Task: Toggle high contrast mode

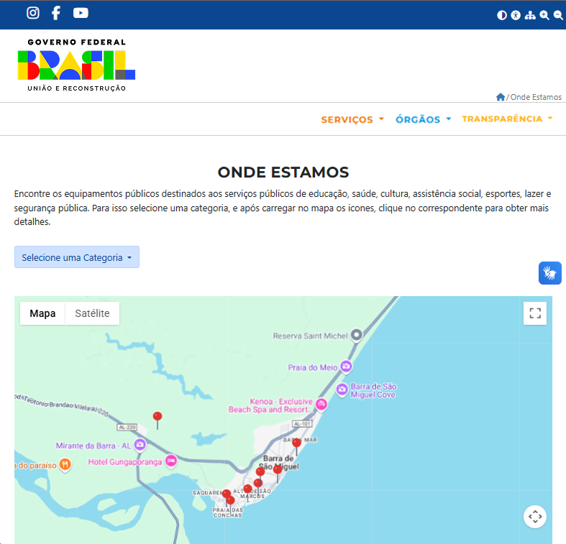Action: click(x=502, y=15)
